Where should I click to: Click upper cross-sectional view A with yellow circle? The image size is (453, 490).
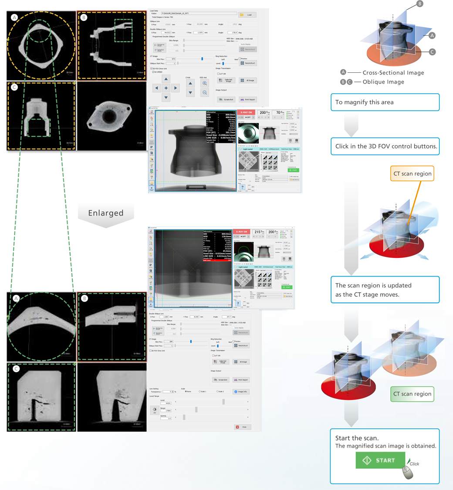41,46
